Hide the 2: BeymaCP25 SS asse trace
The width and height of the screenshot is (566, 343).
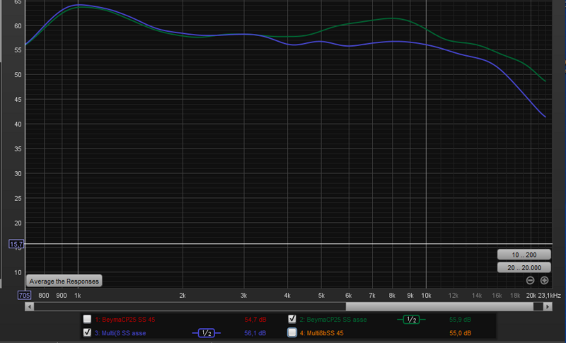(292, 320)
